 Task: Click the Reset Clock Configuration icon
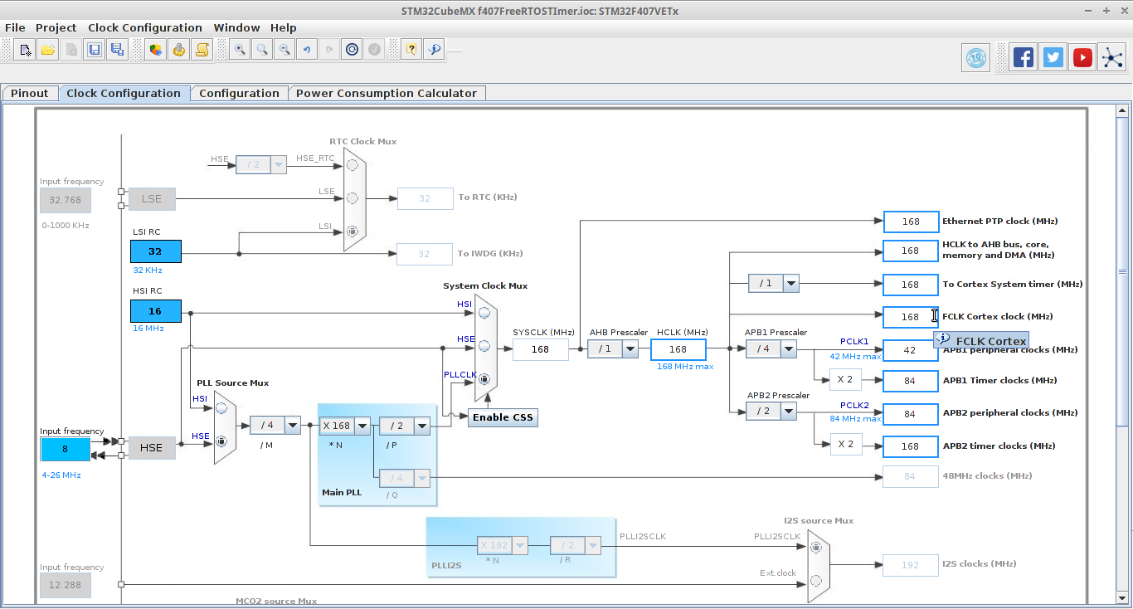click(x=352, y=50)
